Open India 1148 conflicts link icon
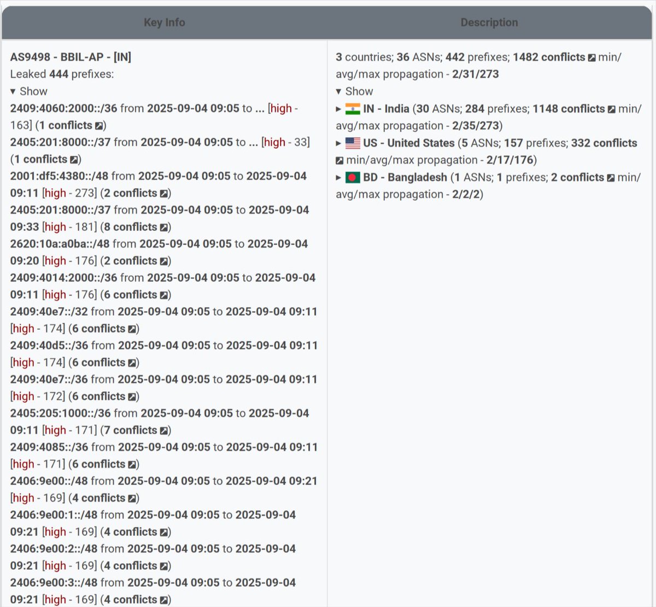The image size is (656, 607). coord(611,109)
